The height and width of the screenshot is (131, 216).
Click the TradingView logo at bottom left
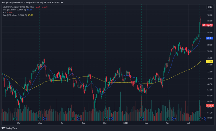click(9, 128)
